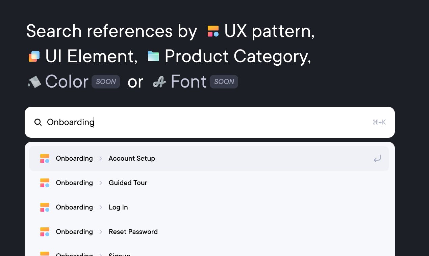429x256 pixels.
Task: Click the pattern icon beside Log In result
Action: (x=45, y=207)
